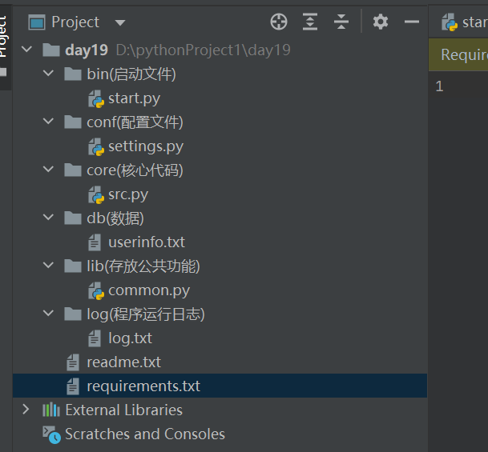Image resolution: width=488 pixels, height=452 pixels.
Task: Expand External Libraries node
Action: (26, 410)
